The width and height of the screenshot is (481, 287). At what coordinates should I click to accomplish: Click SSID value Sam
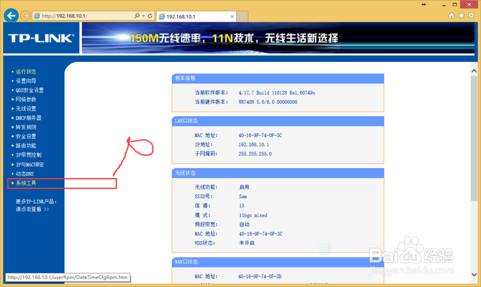pos(243,196)
